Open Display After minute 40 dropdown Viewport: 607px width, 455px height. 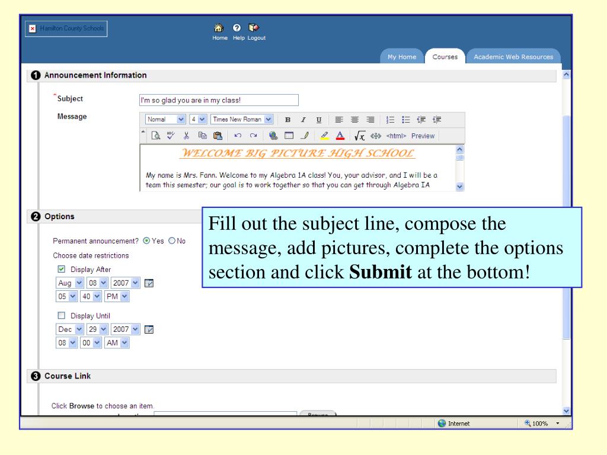[91, 296]
